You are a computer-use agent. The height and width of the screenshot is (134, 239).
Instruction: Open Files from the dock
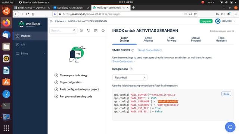[x=6, y=47]
